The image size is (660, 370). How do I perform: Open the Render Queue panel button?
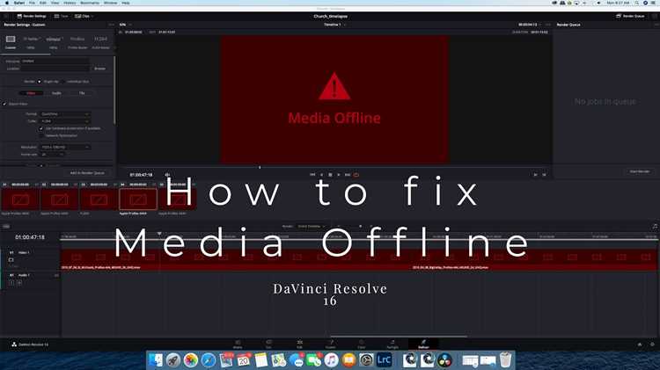pyautogui.click(x=630, y=16)
